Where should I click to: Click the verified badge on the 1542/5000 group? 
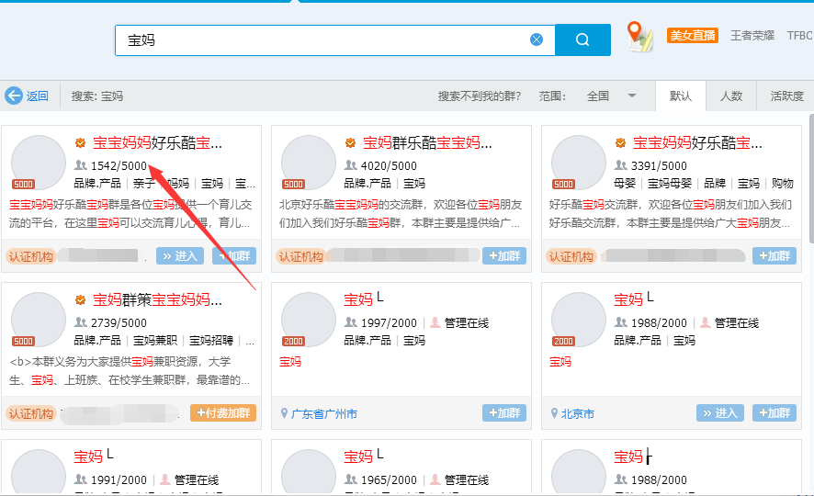pyautogui.click(x=81, y=143)
